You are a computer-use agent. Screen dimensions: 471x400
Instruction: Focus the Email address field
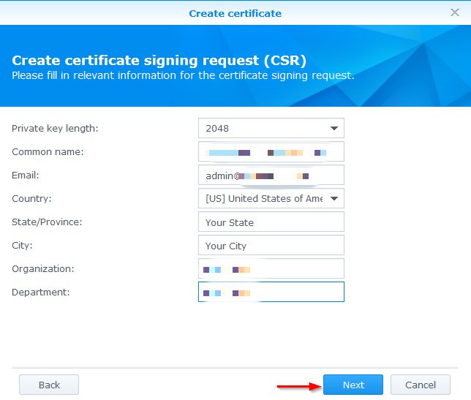coord(271,176)
